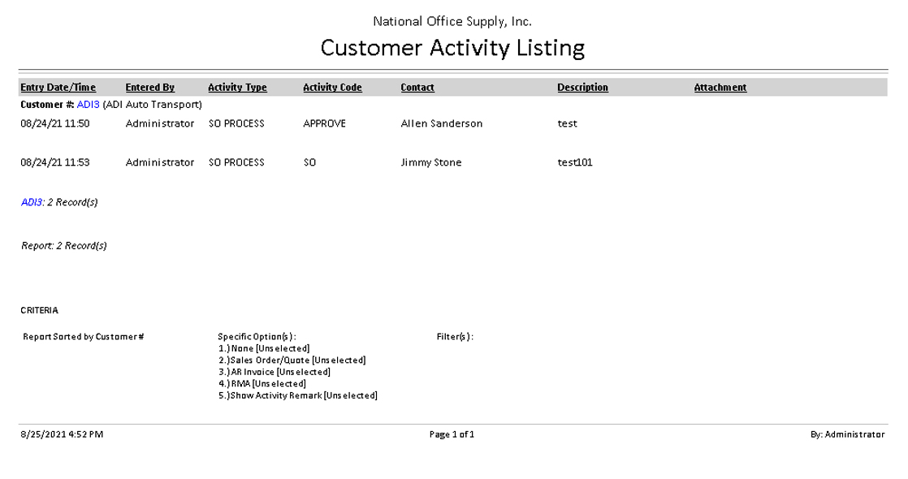Viewport: 908px width, 479px height.
Task: Click contact name Allen Sanderson
Action: pyautogui.click(x=441, y=123)
